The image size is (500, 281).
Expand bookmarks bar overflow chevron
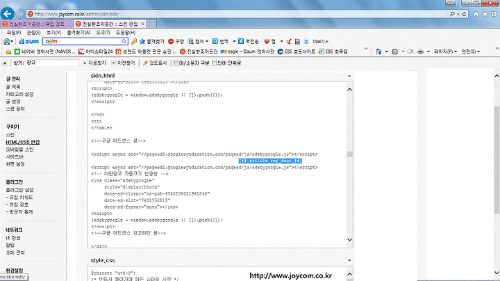point(366,49)
